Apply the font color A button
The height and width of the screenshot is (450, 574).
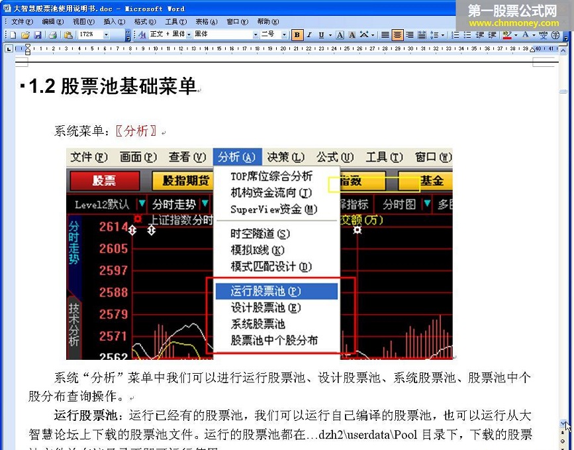pos(525,35)
